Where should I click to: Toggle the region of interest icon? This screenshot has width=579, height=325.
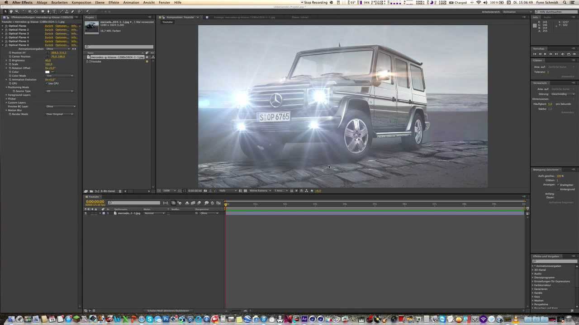coord(240,190)
